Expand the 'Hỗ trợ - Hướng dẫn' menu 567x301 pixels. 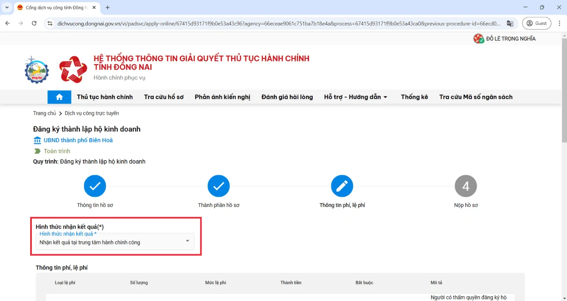point(356,97)
